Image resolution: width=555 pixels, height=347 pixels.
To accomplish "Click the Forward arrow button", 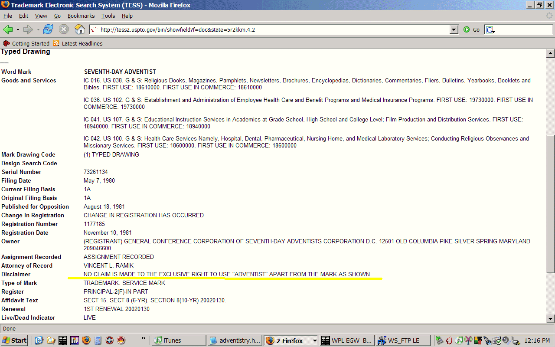I will pyautogui.click(x=28, y=29).
